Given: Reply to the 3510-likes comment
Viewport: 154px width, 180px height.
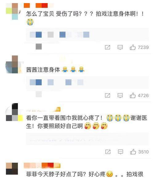Looking at the screenshot, I should (x=120, y=152).
